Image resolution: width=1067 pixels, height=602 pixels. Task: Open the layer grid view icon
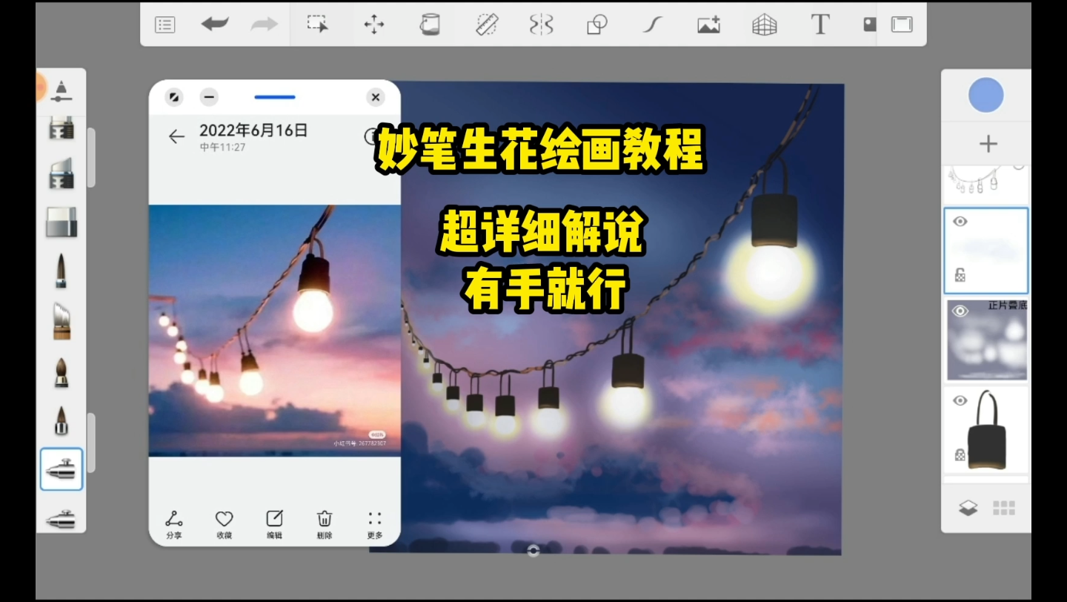point(1004,506)
